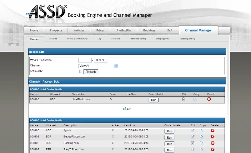Open the Property tab

click(x=56, y=30)
